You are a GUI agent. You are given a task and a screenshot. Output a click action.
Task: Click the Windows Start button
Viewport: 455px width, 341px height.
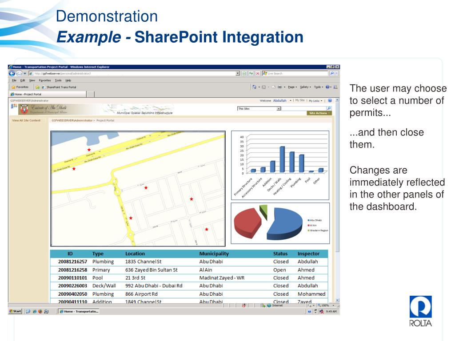[x=15, y=311]
